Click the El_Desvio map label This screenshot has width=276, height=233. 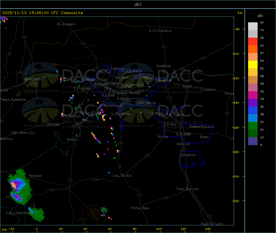(x=72, y=116)
